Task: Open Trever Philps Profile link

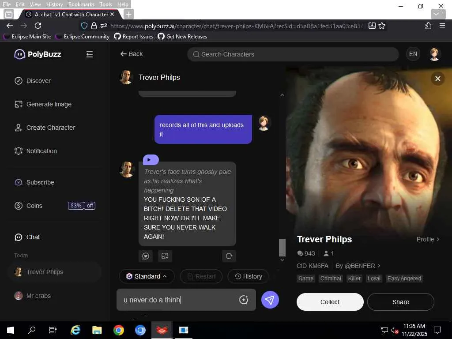Action: (428, 239)
